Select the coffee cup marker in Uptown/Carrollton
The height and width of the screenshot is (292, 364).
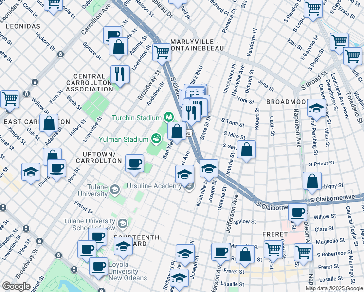point(134,163)
